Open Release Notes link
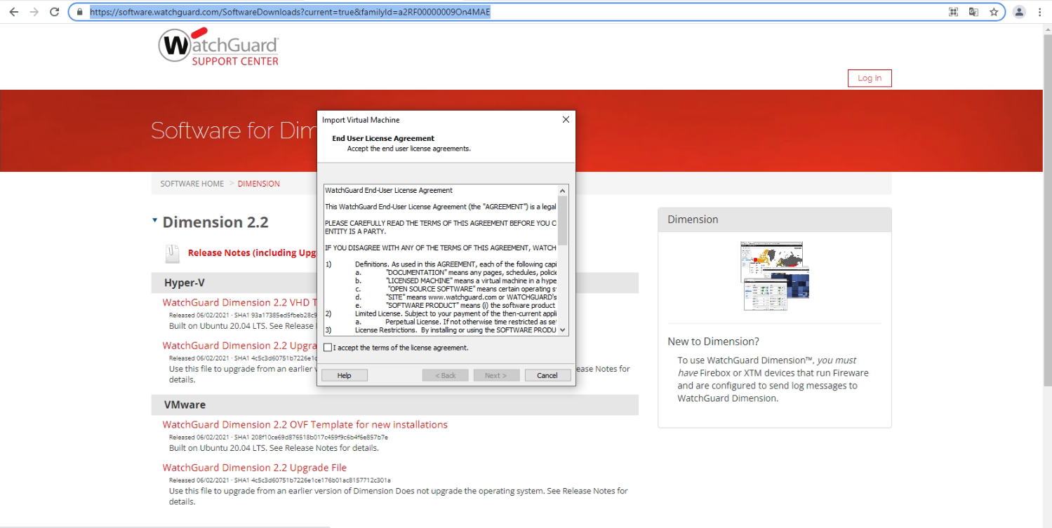The height and width of the screenshot is (528, 1052). pos(253,252)
